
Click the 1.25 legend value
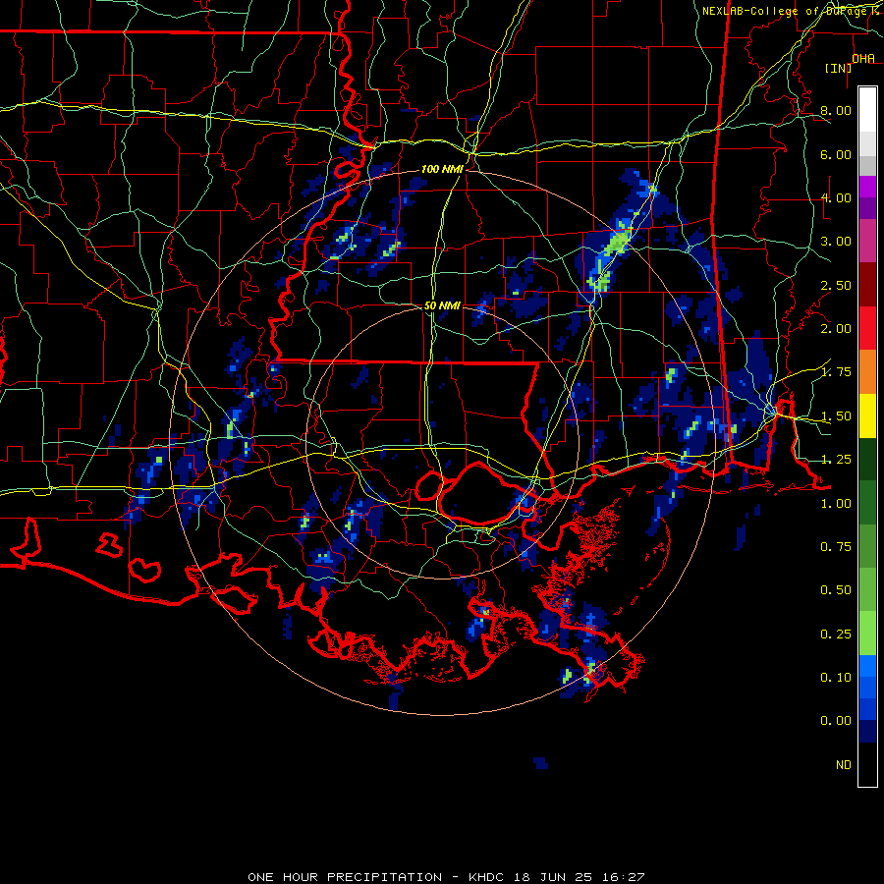click(836, 460)
